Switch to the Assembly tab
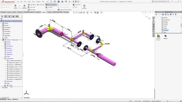Screen dimensions: 182x102 (x=3, y=12)
